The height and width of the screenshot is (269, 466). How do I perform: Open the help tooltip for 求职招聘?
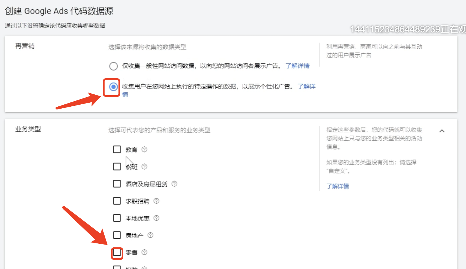[156, 201]
